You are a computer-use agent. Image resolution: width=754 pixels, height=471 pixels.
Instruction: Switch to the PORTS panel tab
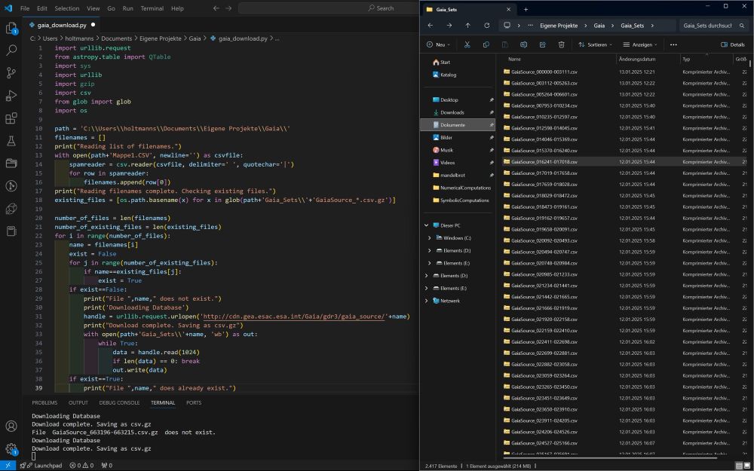click(194, 402)
